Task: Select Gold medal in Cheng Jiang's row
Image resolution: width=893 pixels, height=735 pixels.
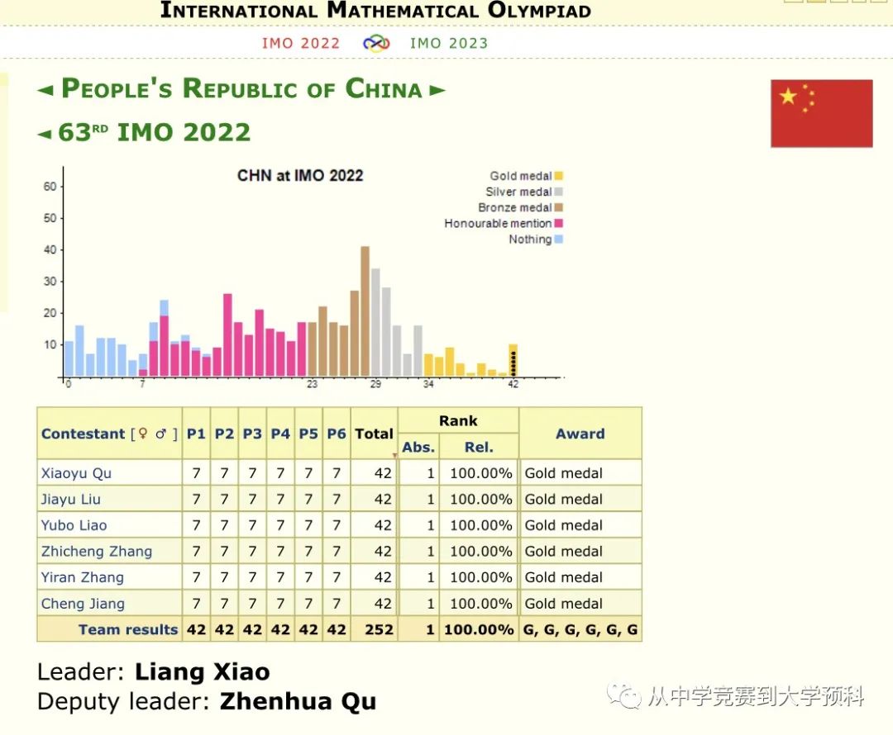Action: pos(563,605)
